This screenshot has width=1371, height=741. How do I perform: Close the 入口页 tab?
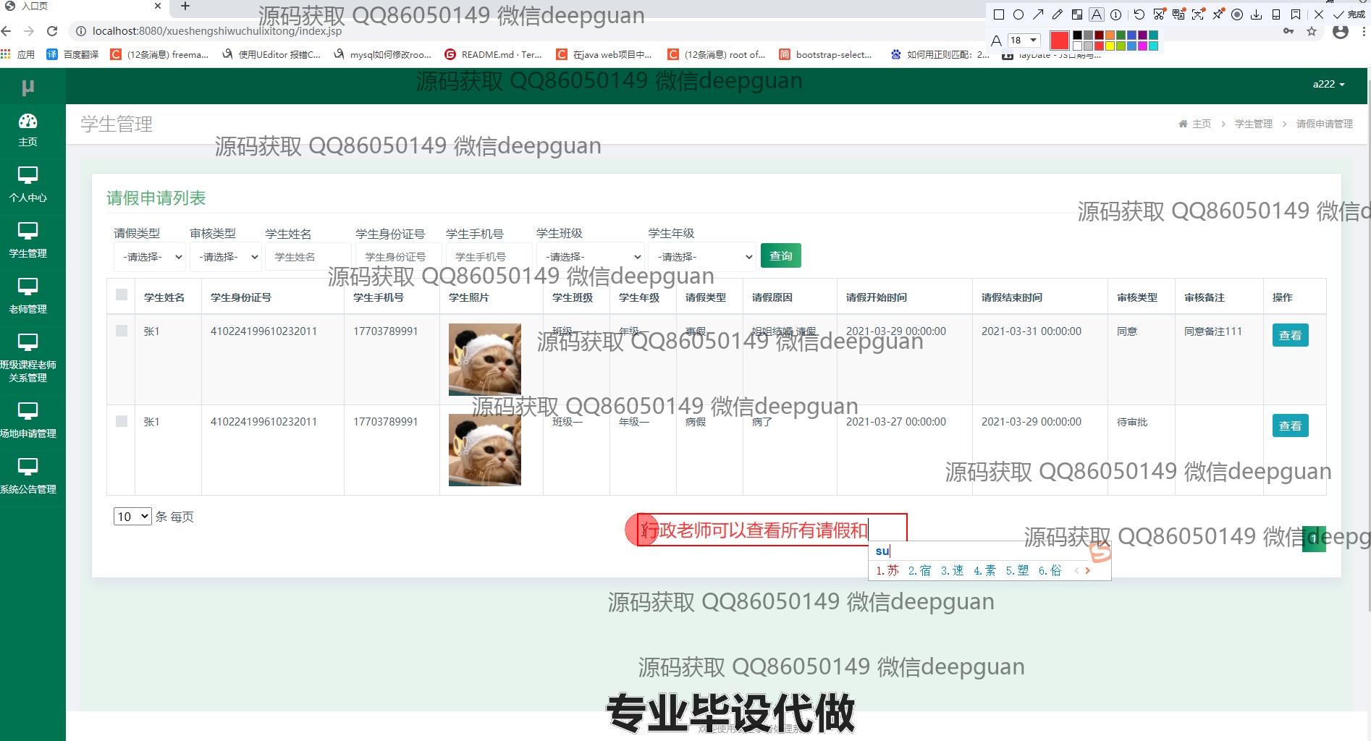coord(158,7)
